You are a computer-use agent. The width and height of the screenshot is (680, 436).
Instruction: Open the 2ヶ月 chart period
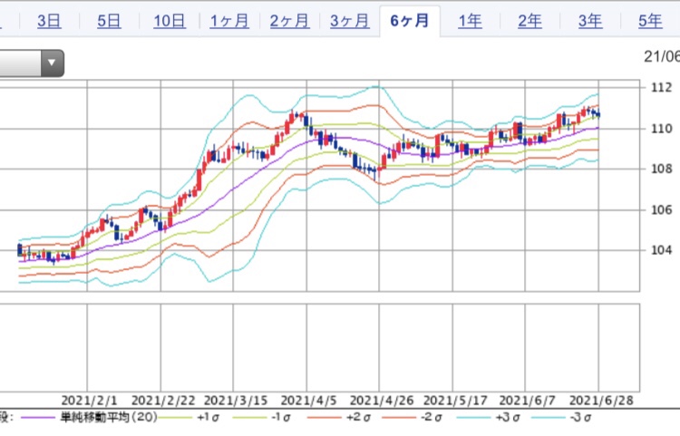(x=290, y=21)
